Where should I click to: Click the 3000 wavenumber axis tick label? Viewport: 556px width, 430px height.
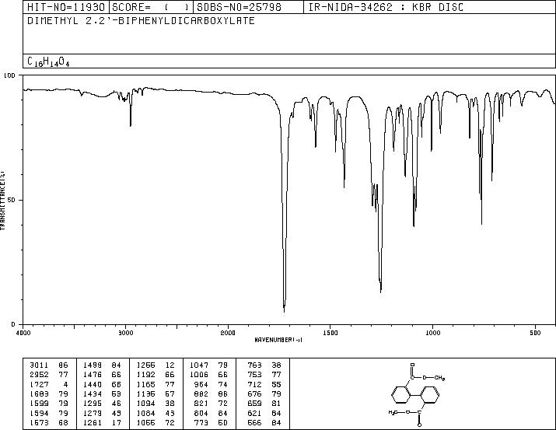pyautogui.click(x=125, y=333)
